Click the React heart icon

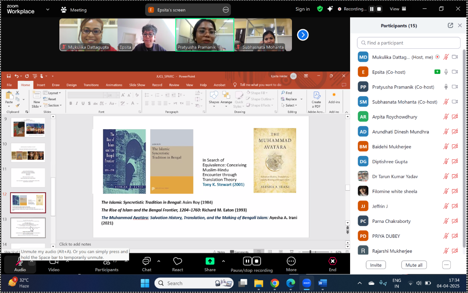click(178, 261)
